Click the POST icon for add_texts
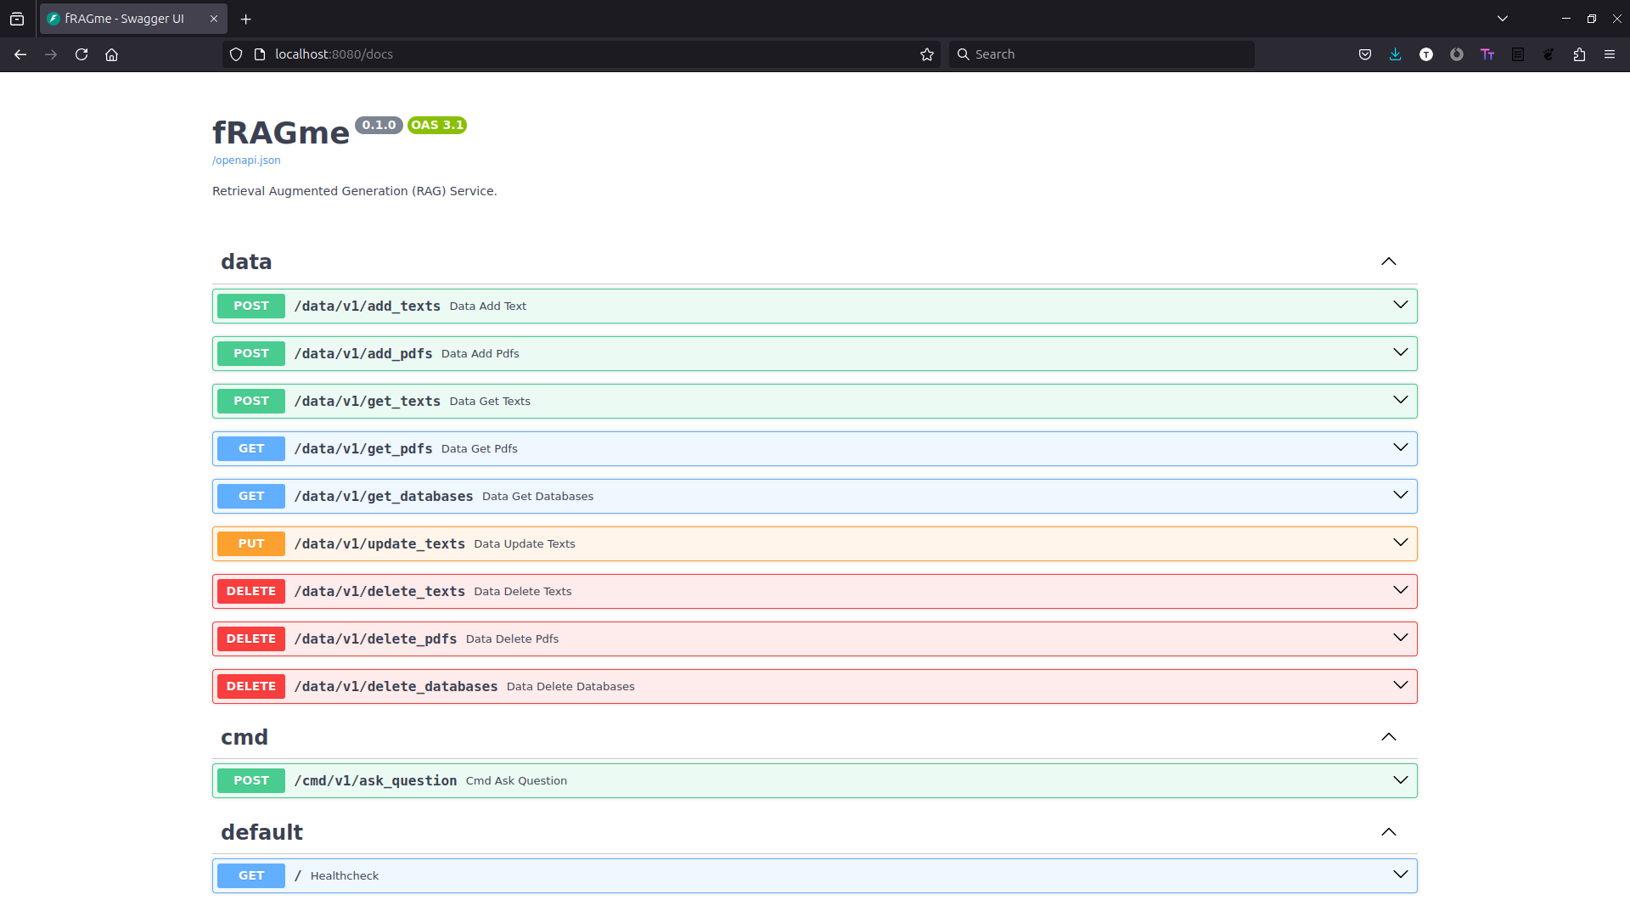Image resolution: width=1630 pixels, height=917 pixels. tap(250, 306)
